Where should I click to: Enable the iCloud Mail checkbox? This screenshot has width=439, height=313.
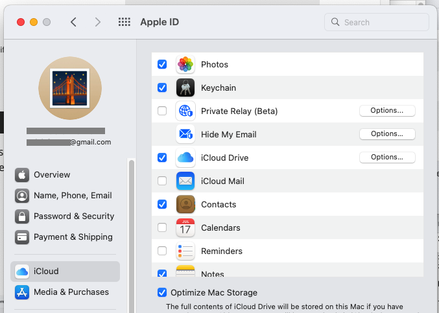(x=162, y=181)
